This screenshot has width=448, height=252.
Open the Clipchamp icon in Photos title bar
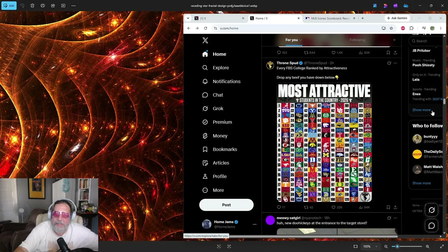(395, 6)
